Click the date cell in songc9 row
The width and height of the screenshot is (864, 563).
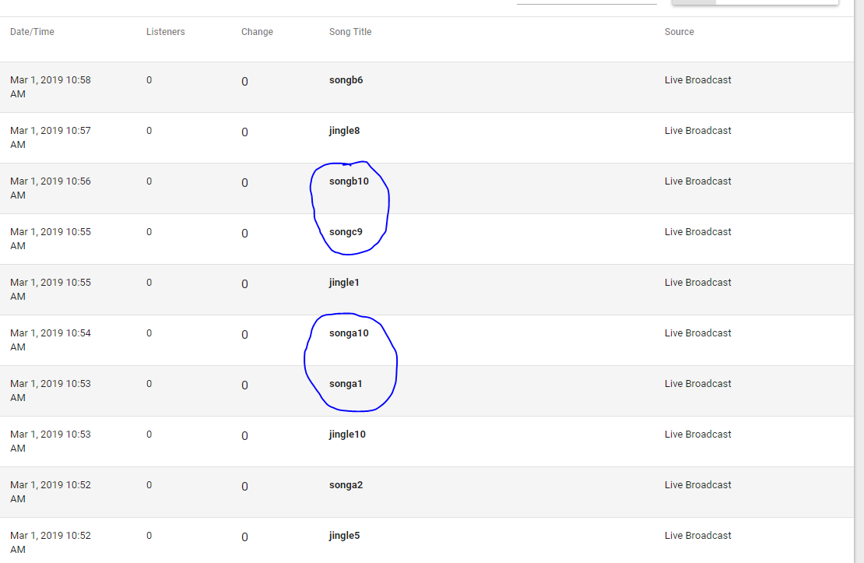tap(50, 239)
